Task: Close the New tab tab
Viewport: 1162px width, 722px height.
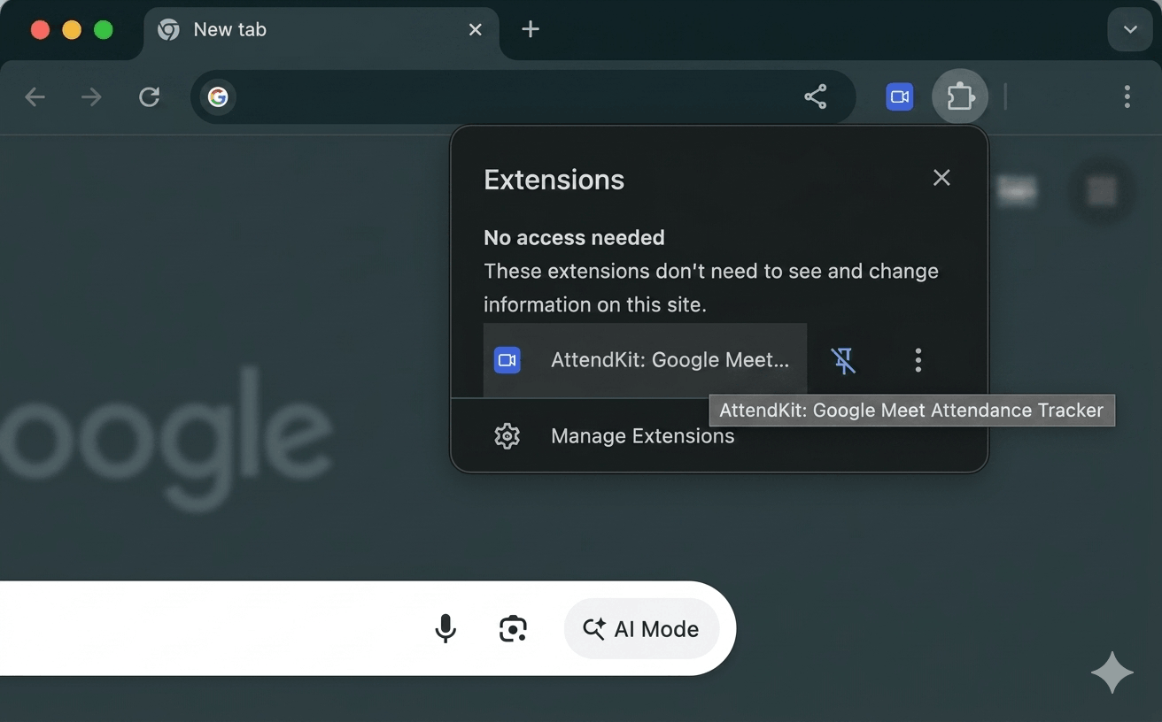Action: pos(475,30)
